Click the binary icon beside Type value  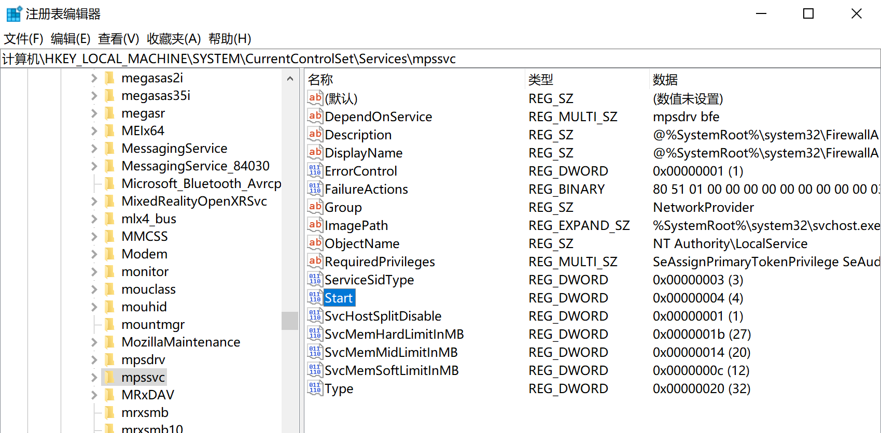[x=315, y=388]
